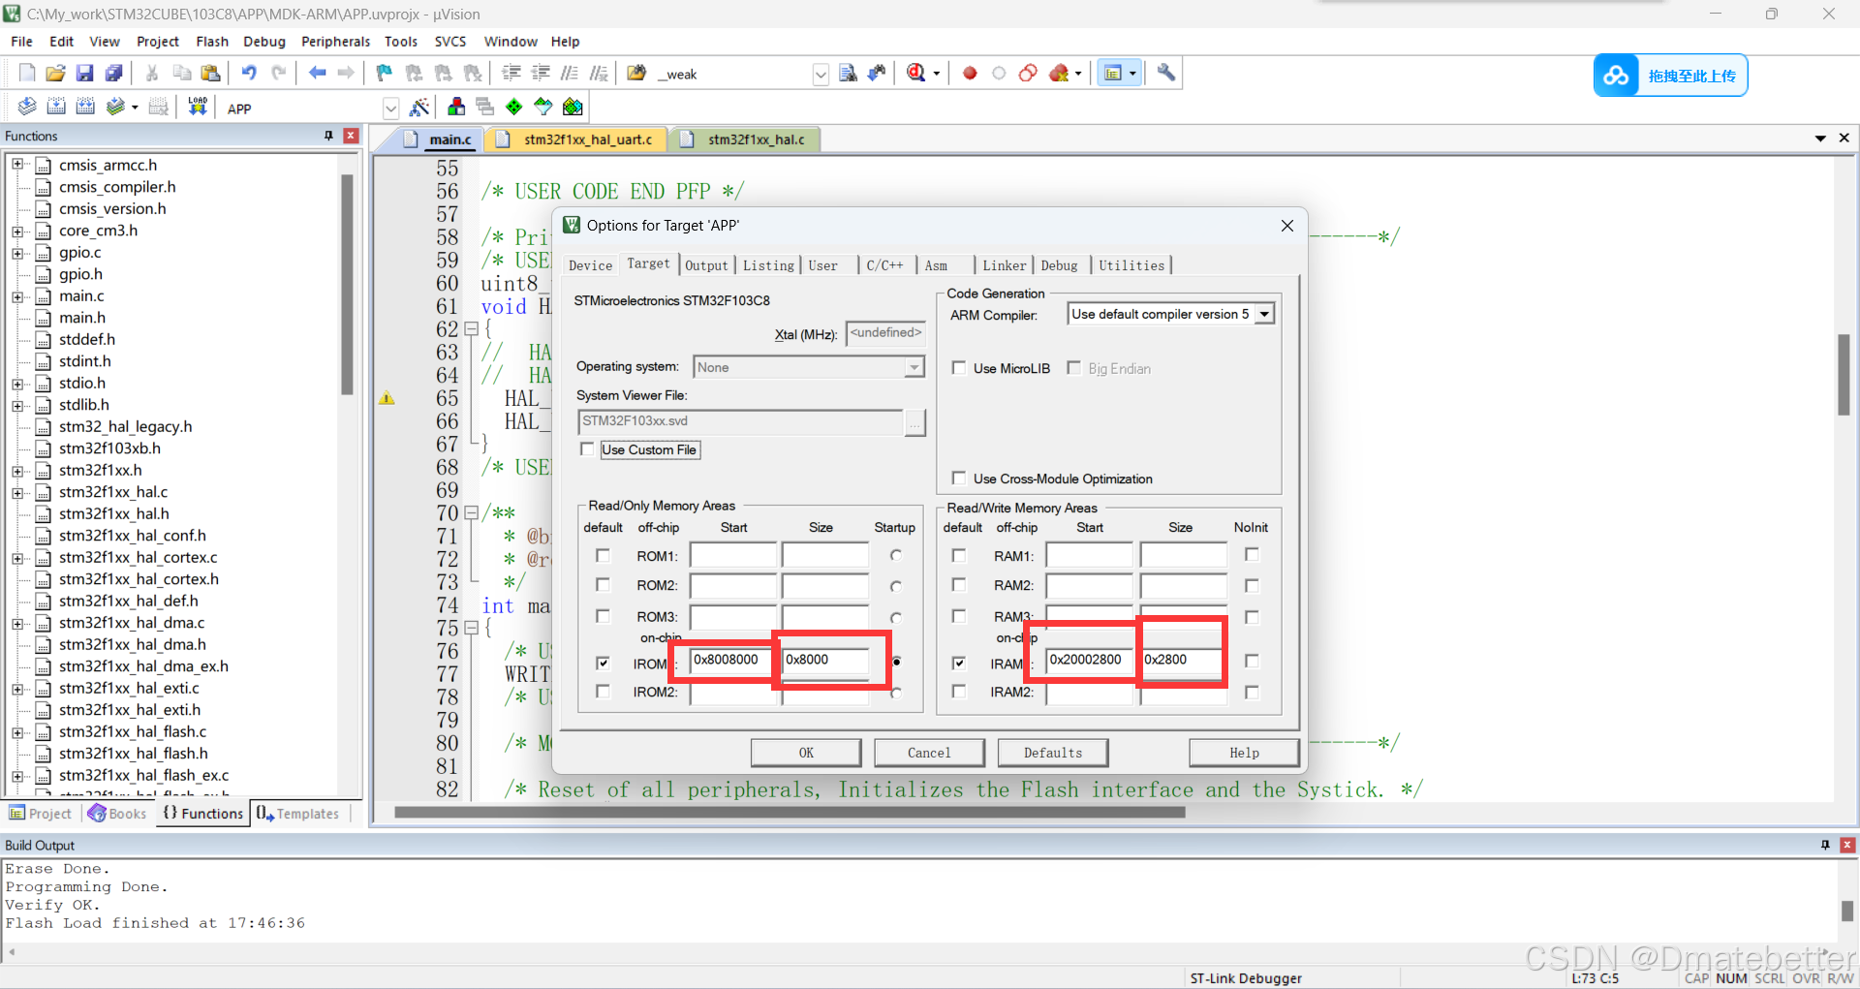Switch to the Linker tab
The image size is (1860, 989).
(1004, 264)
